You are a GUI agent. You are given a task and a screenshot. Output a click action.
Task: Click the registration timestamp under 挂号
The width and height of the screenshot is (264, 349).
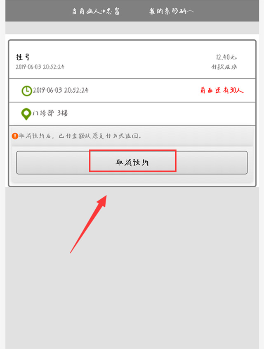pos(40,67)
